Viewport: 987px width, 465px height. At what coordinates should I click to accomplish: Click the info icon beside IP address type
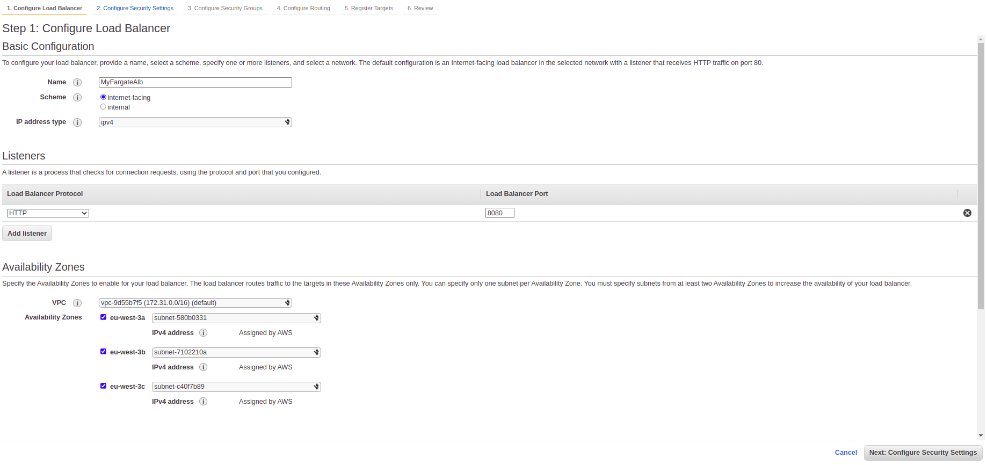[x=77, y=122]
